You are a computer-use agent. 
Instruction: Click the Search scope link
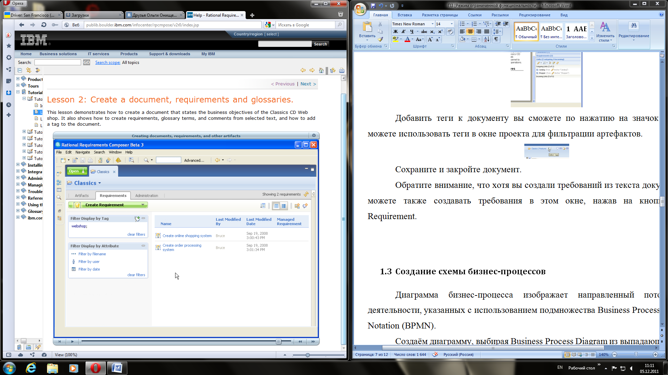pos(108,62)
